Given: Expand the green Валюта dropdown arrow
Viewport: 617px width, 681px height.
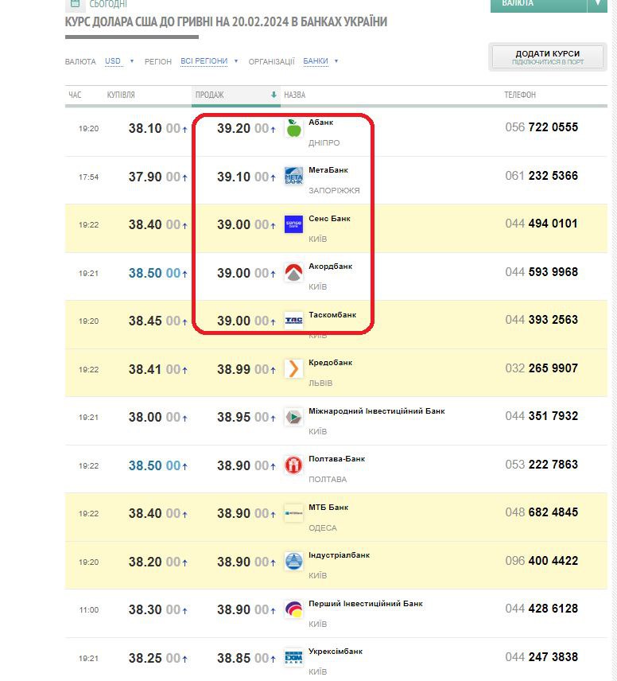Looking at the screenshot, I should point(598,4).
